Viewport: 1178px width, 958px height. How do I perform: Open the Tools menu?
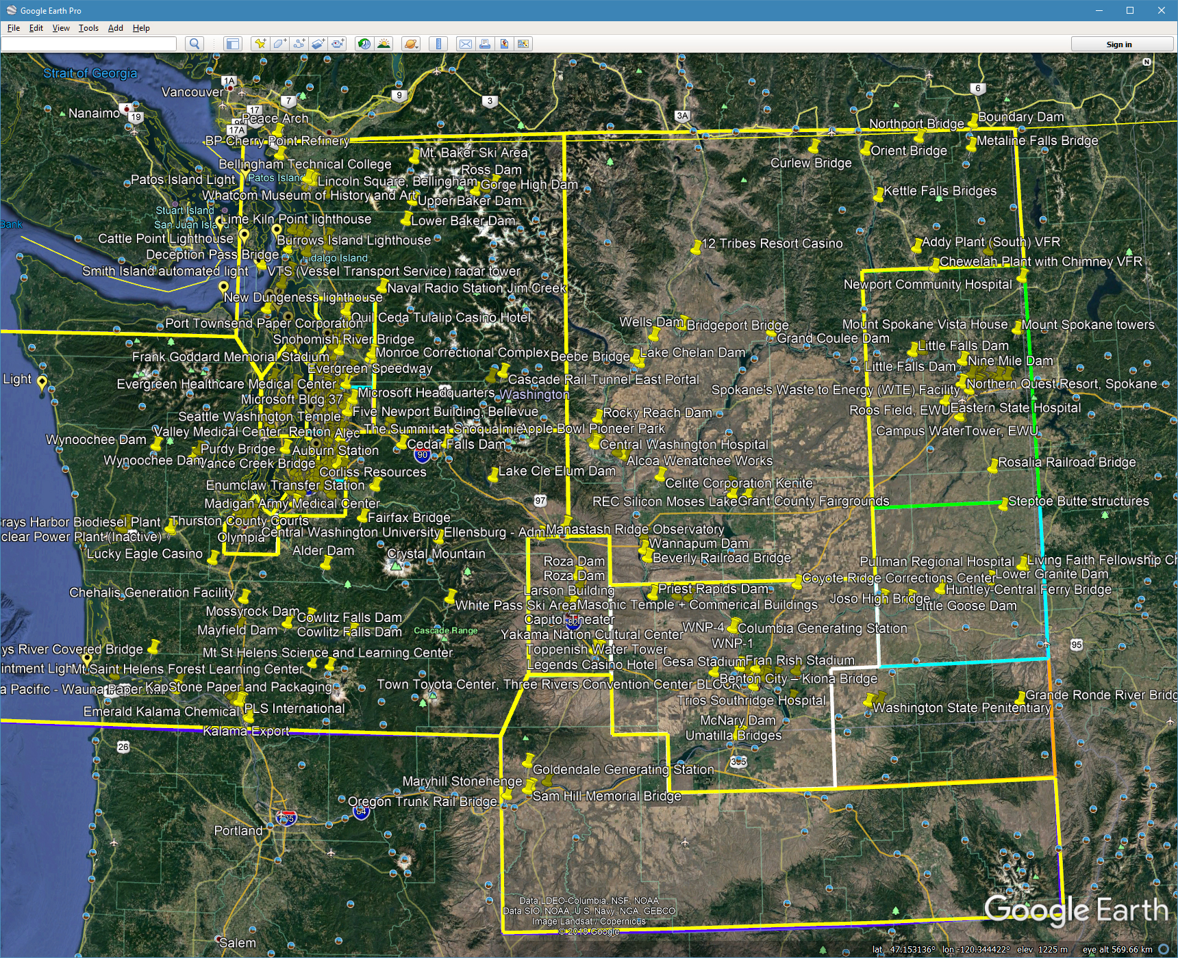tap(88, 28)
